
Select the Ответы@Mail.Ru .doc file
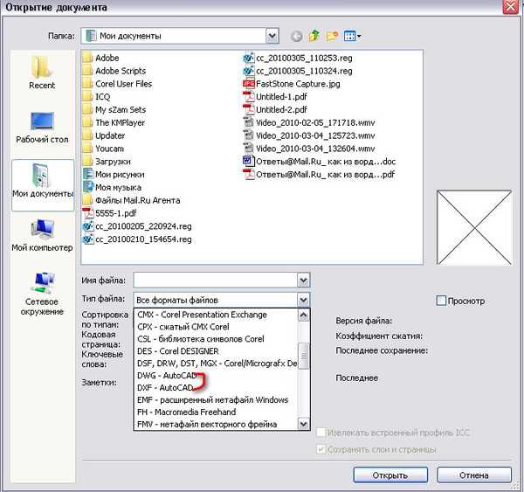coord(320,162)
